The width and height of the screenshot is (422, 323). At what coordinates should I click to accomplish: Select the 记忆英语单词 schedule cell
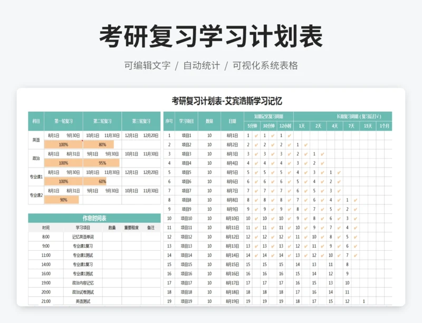[83, 237]
